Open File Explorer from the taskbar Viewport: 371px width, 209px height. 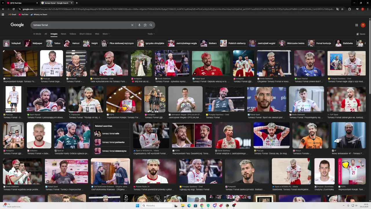pos(183,206)
